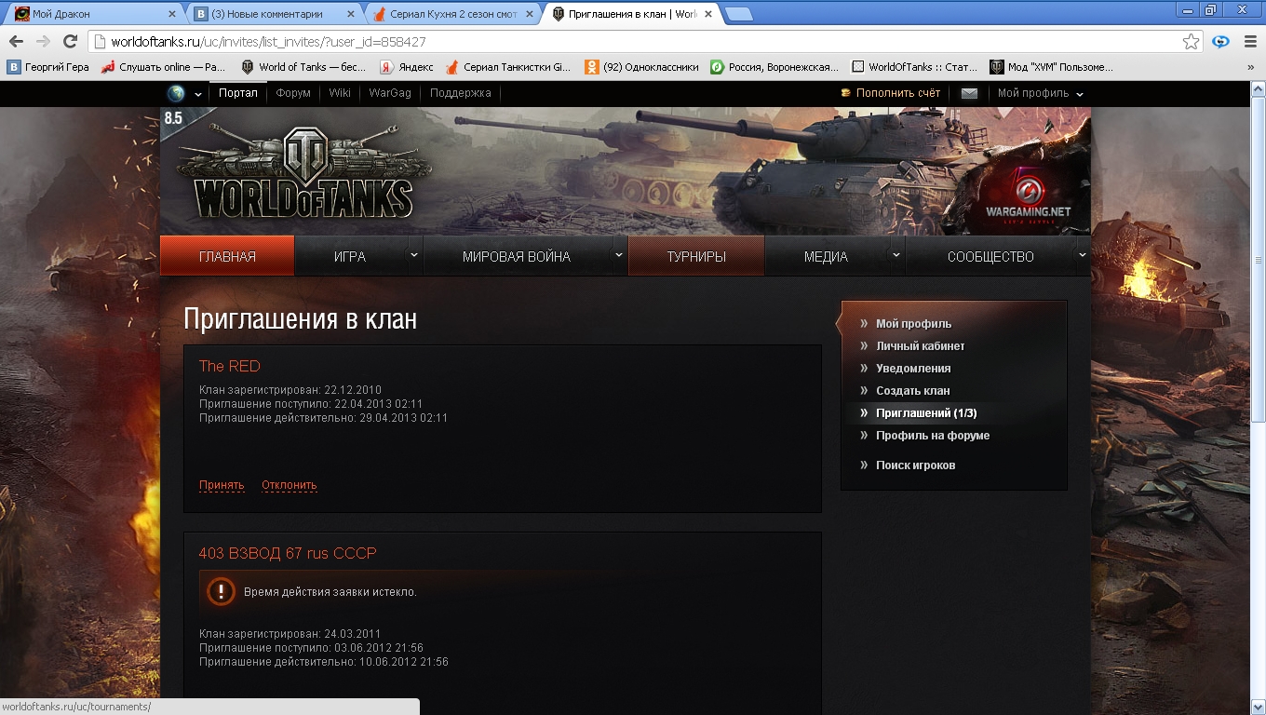1266x715 pixels.
Task: Open the Мод XVM bookmark
Action: (x=1052, y=67)
